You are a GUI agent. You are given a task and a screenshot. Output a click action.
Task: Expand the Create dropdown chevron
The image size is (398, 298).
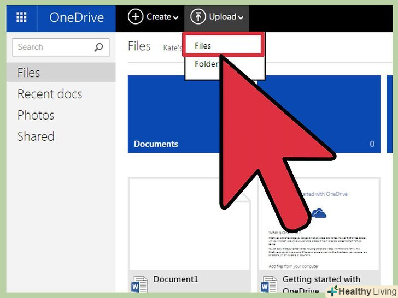(175, 17)
